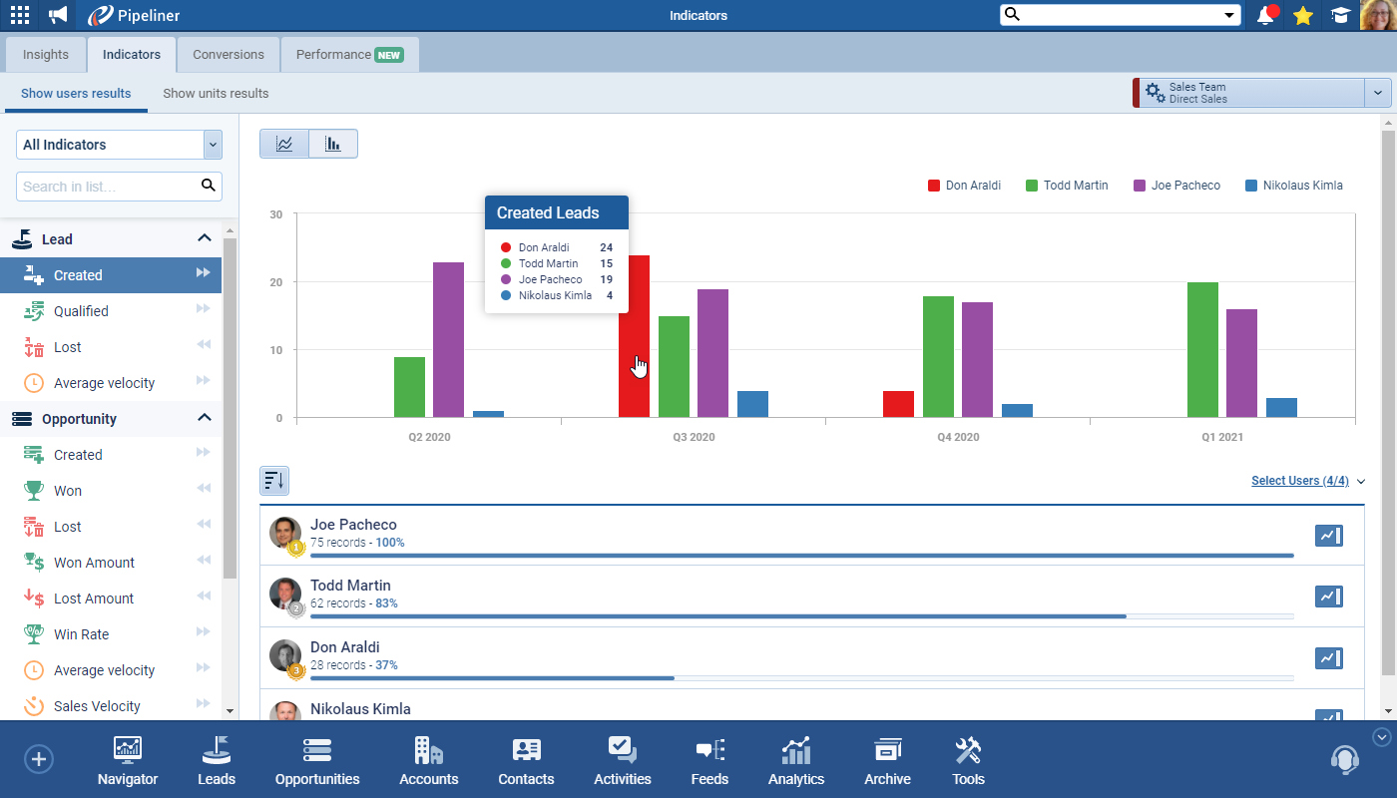Screen dimensions: 1397x798
Task: Click the headset support icon
Action: [x=1344, y=760]
